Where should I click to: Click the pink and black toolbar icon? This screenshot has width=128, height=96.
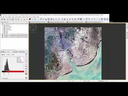pos(30,19)
